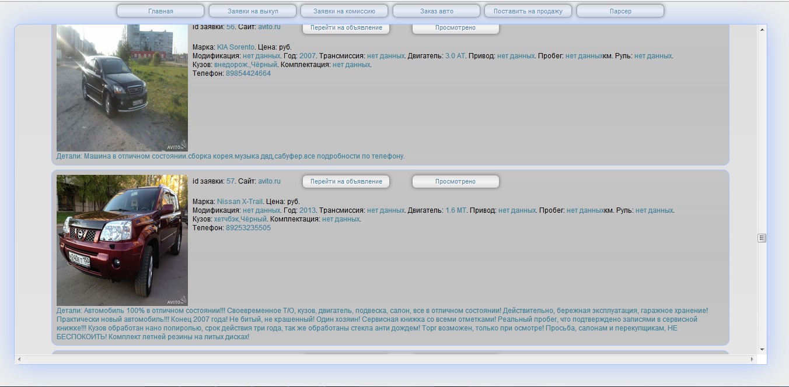Click the avito.ru link for request 56
This screenshot has height=387, width=789.
coord(270,27)
